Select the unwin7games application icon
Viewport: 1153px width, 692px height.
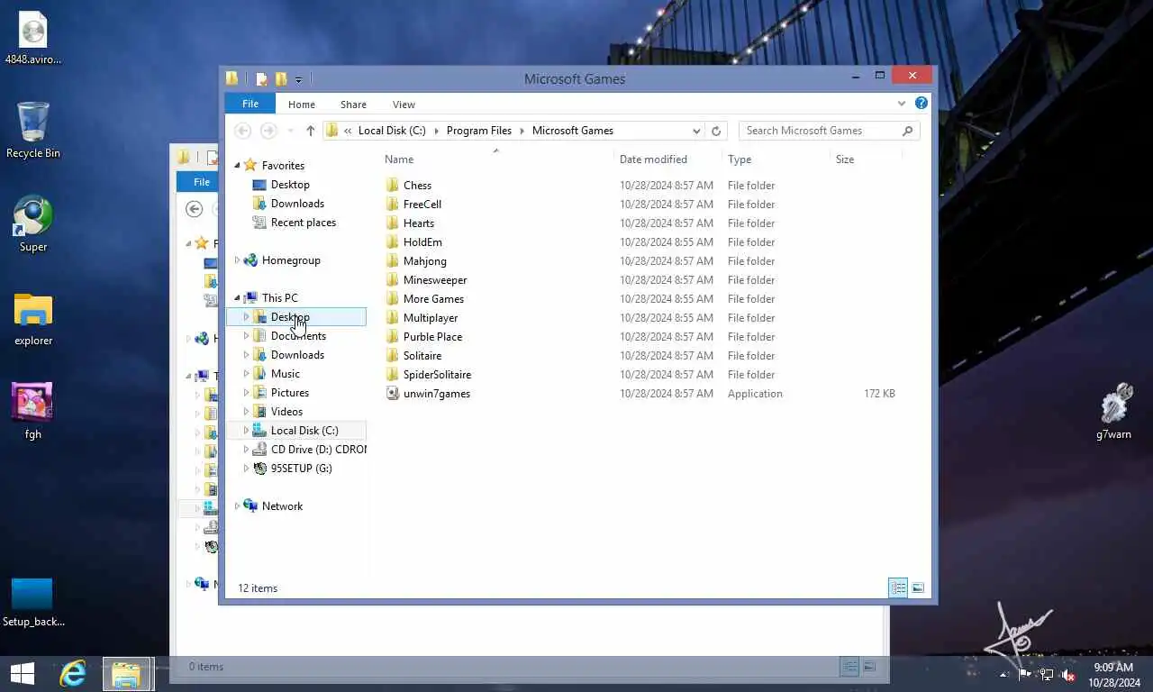coord(392,393)
